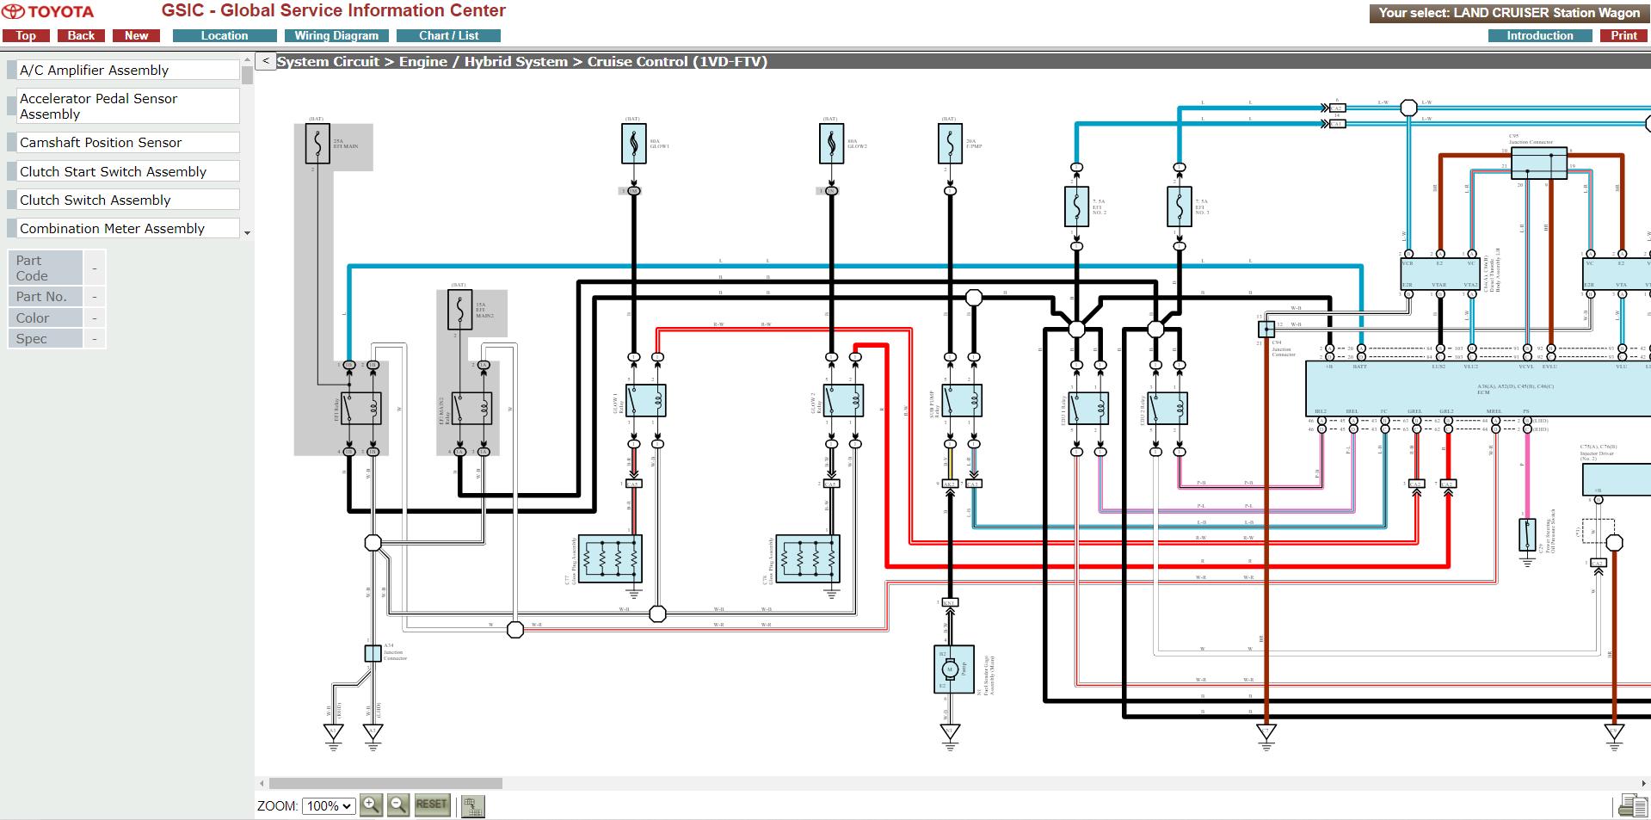Open the ZOOM percentage dropdown

(x=329, y=806)
